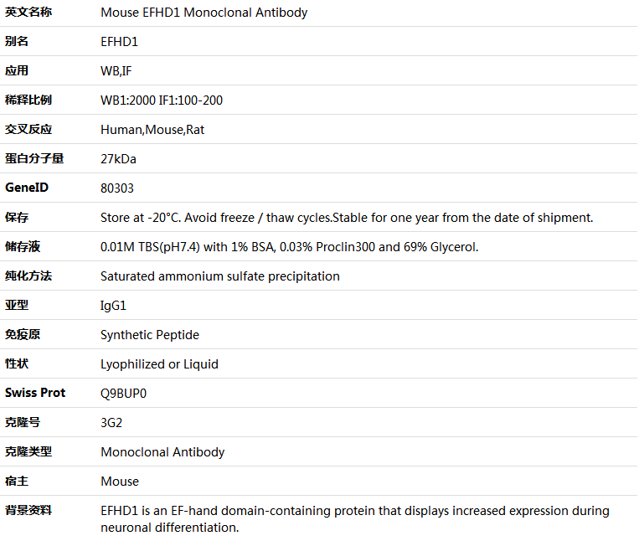Click the GeneID number 80303

pos(117,188)
